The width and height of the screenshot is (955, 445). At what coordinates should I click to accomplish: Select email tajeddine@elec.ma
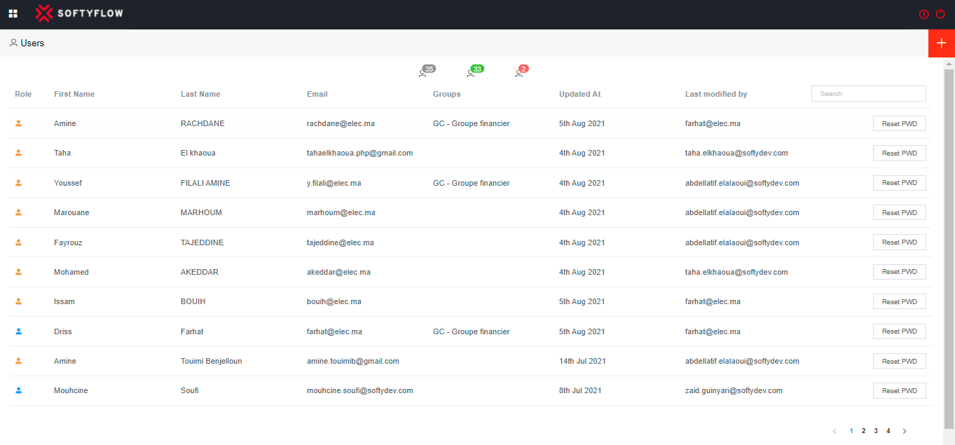coord(341,242)
